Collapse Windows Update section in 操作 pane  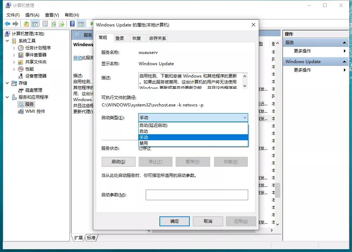pyautogui.click(x=344, y=62)
